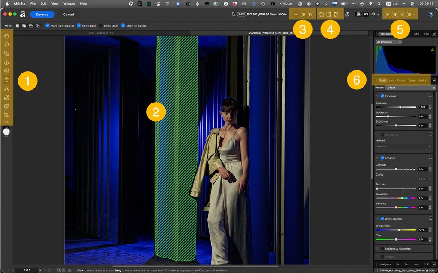Switch to mirrored before/after view icon
The height and width of the screenshot is (273, 438).
point(311,14)
